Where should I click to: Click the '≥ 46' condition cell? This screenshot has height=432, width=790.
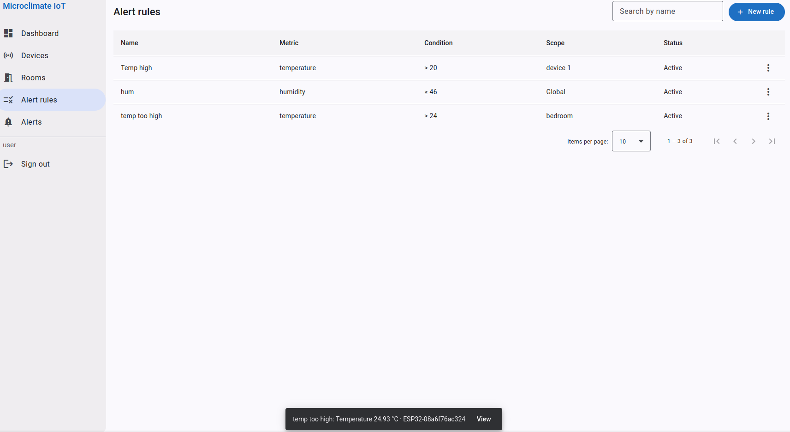point(431,92)
